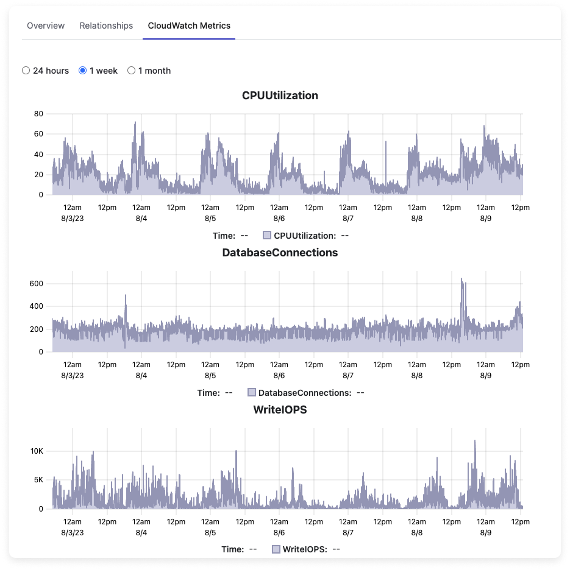Click the CPUUtilization legend color swatch
Viewport: 570px width, 570px height.
coord(267,236)
